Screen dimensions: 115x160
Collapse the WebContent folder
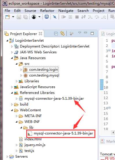click(x=12, y=110)
